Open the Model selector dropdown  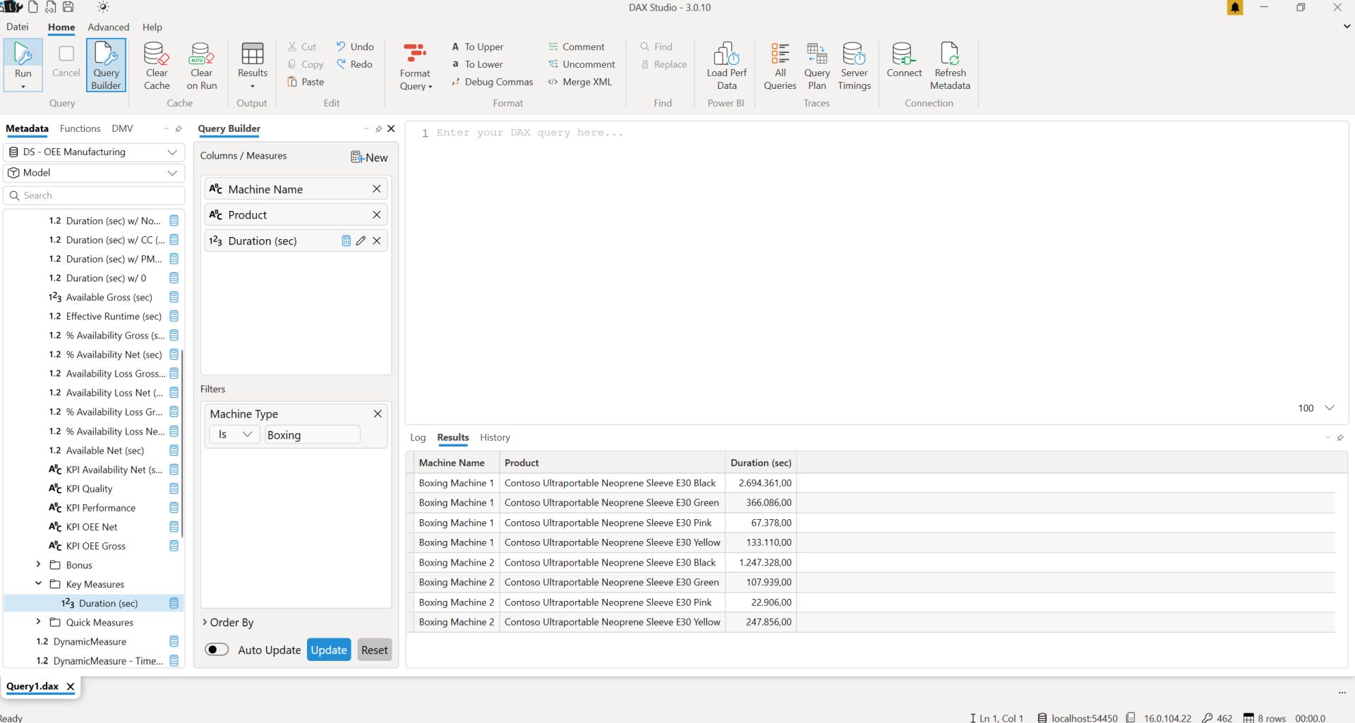click(x=94, y=173)
